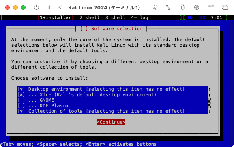
Task: Toggle the Xfce desktop checkbox
Action: [21, 95]
